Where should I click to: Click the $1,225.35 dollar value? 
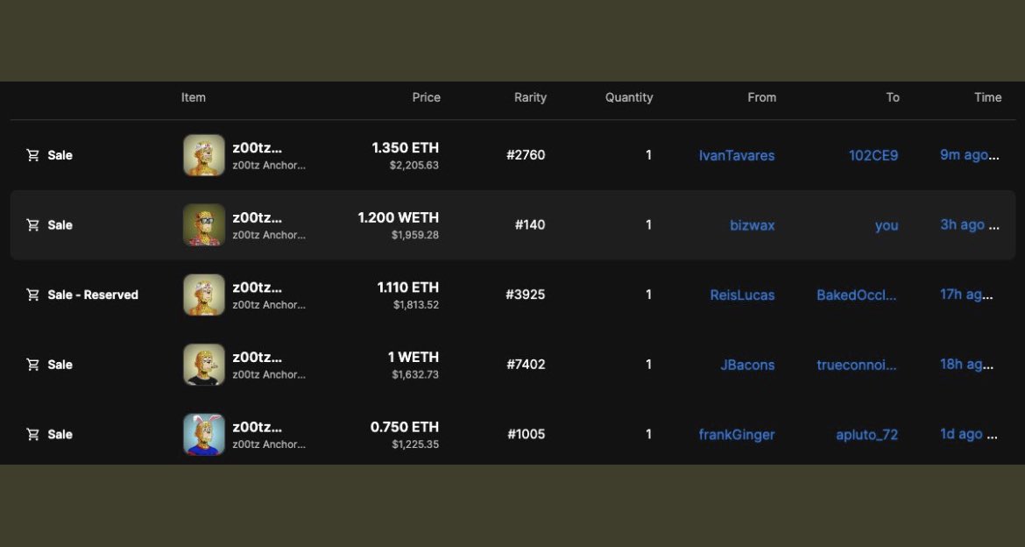coord(416,445)
